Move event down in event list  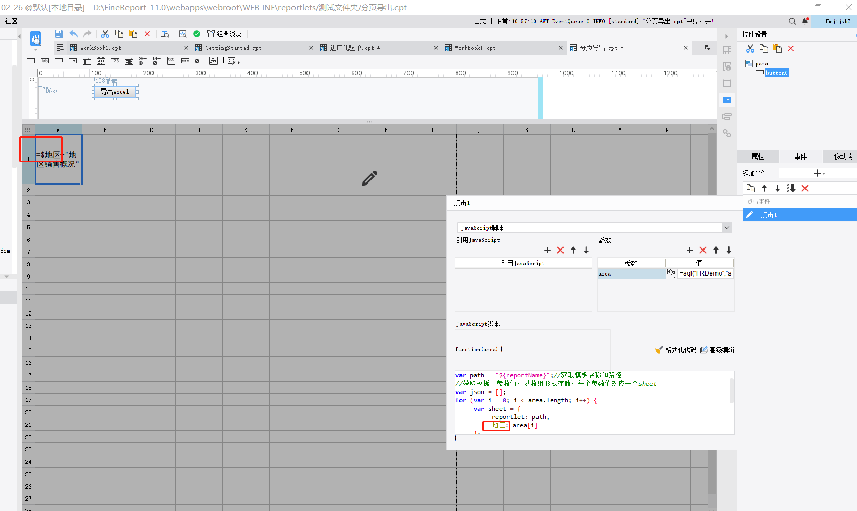(x=778, y=188)
